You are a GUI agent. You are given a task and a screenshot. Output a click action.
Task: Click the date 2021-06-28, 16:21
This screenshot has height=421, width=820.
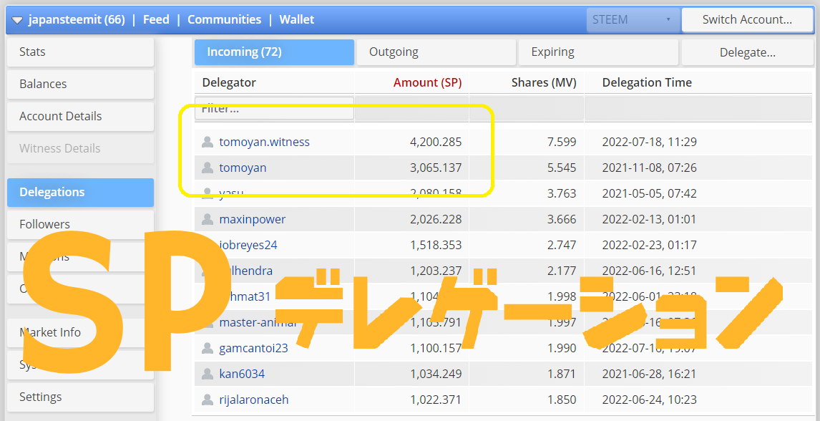[650, 374]
